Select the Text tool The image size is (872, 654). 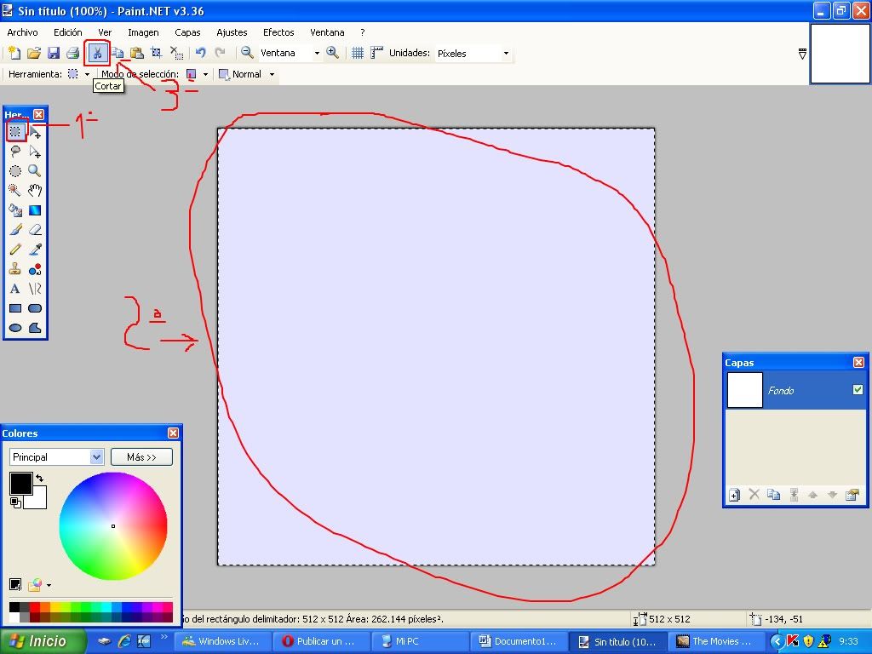click(x=15, y=289)
